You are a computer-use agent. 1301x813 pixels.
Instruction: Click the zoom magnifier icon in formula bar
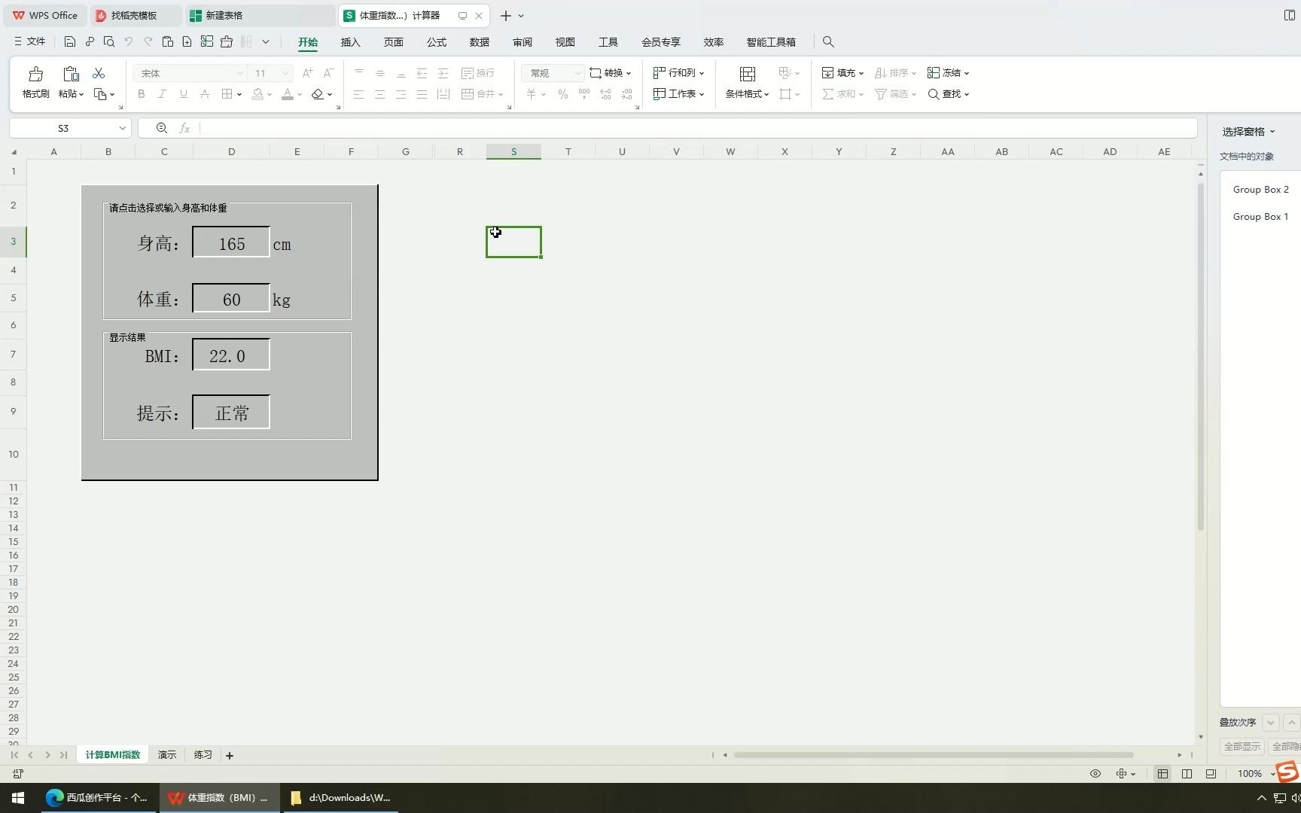click(162, 128)
